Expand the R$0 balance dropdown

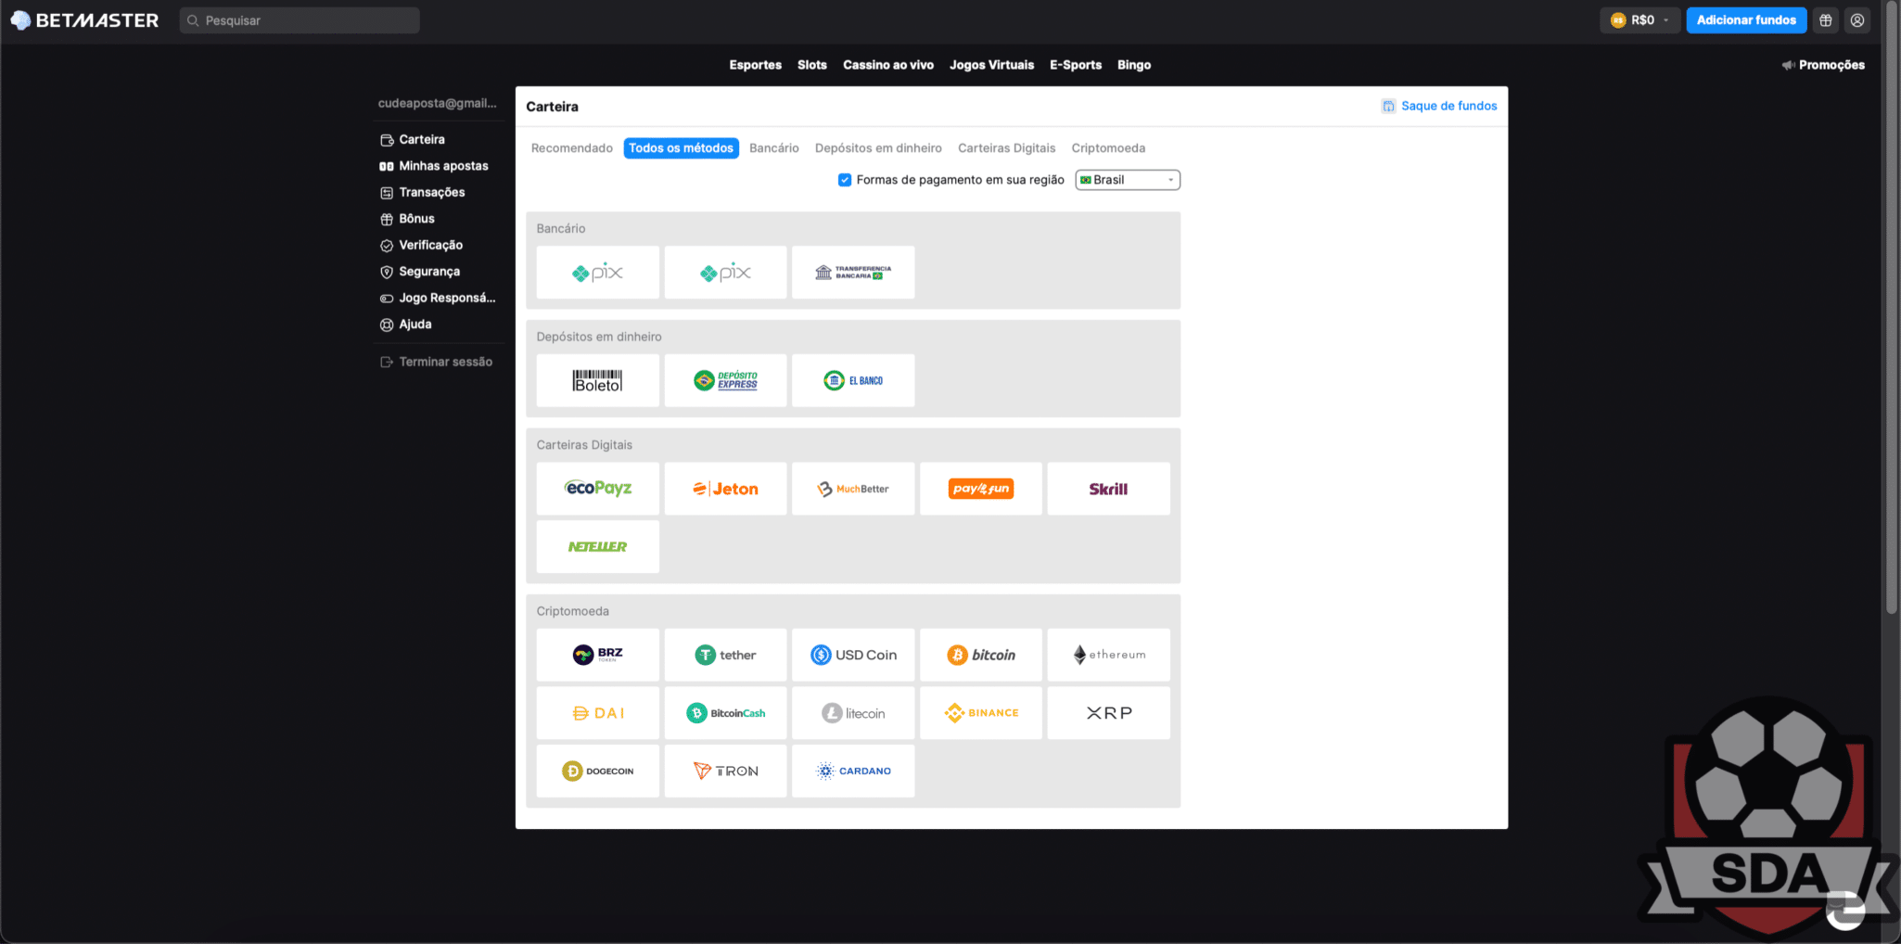pos(1639,20)
